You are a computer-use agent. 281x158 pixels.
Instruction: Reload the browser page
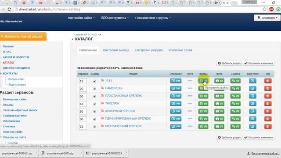9,9
